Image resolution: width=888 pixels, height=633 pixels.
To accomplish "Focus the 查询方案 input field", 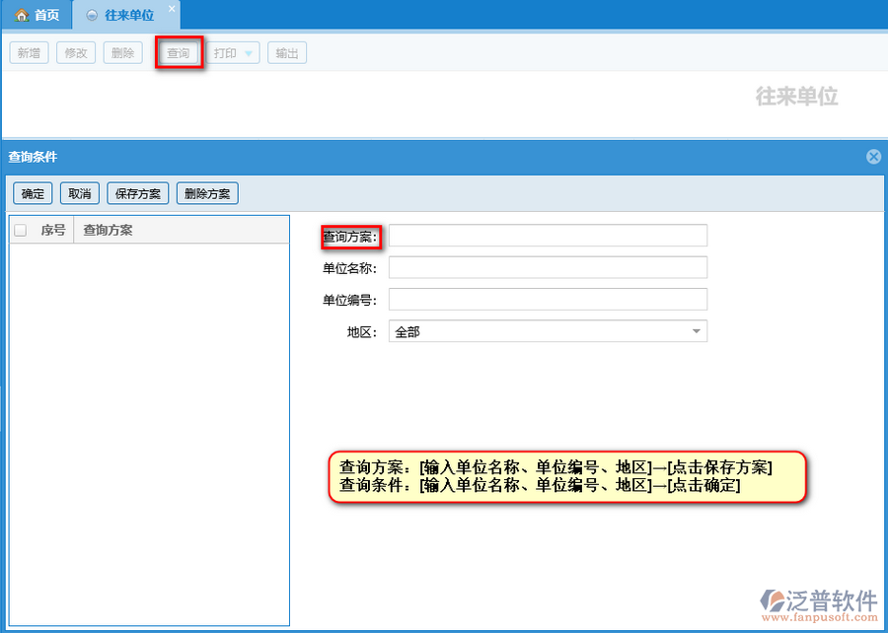I will pos(548,236).
